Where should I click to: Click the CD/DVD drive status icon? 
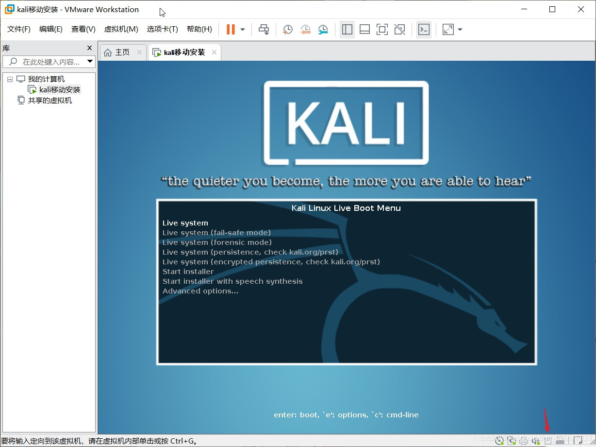pos(499,441)
